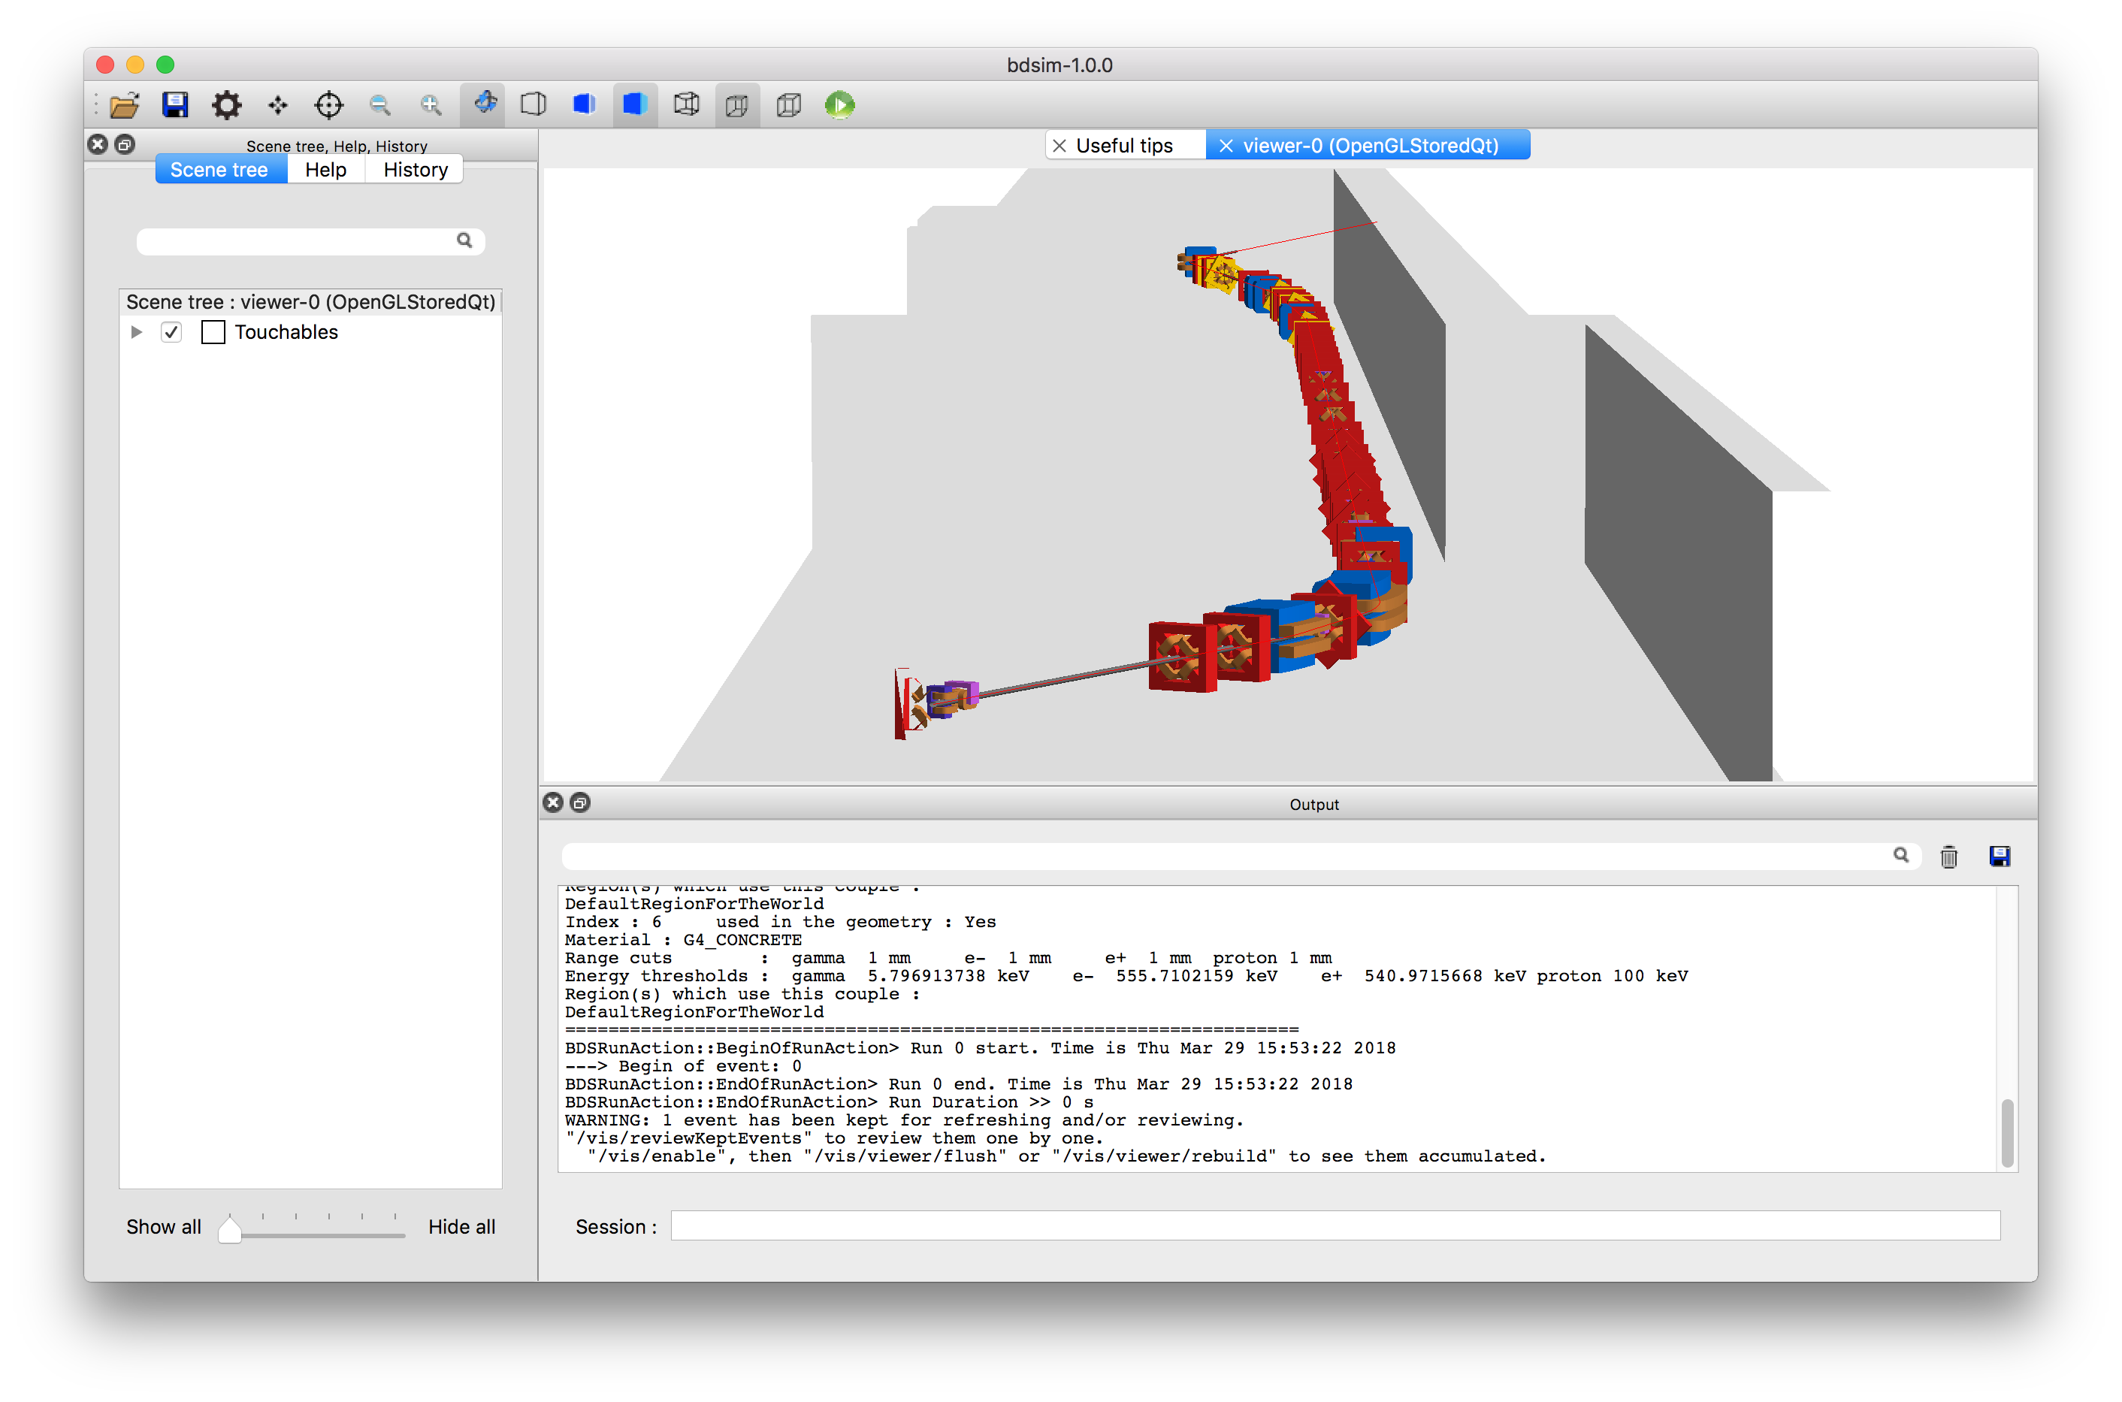Switch to the Scene tree tab
The image size is (2122, 1402).
coord(220,170)
